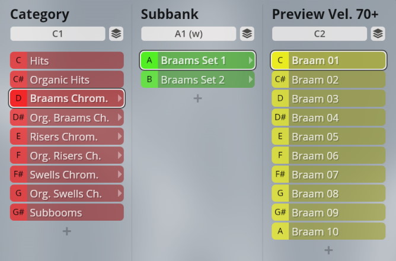Click the Preview Vel. C2 key field
This screenshot has height=261, width=396.
coord(320,34)
